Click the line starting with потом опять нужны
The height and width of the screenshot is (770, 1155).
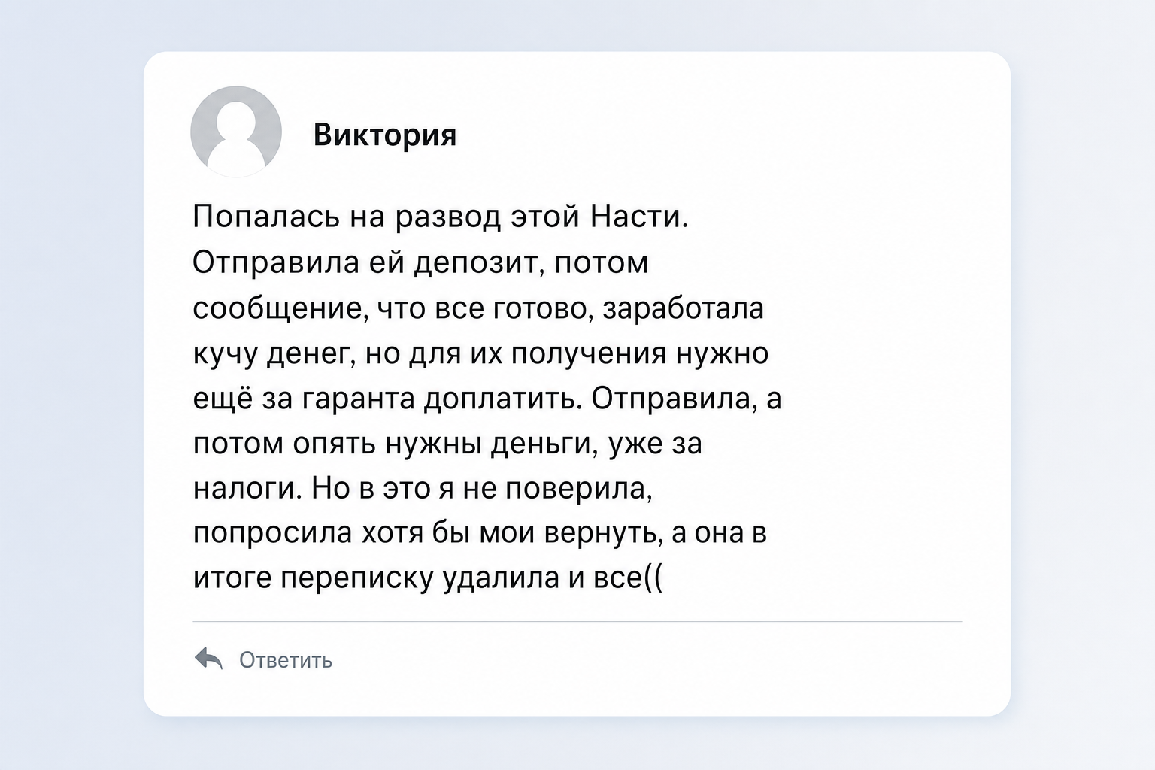tap(447, 444)
